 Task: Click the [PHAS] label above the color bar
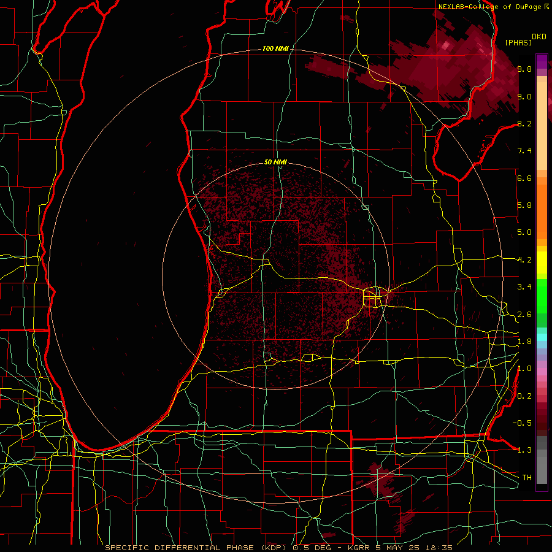pos(518,42)
